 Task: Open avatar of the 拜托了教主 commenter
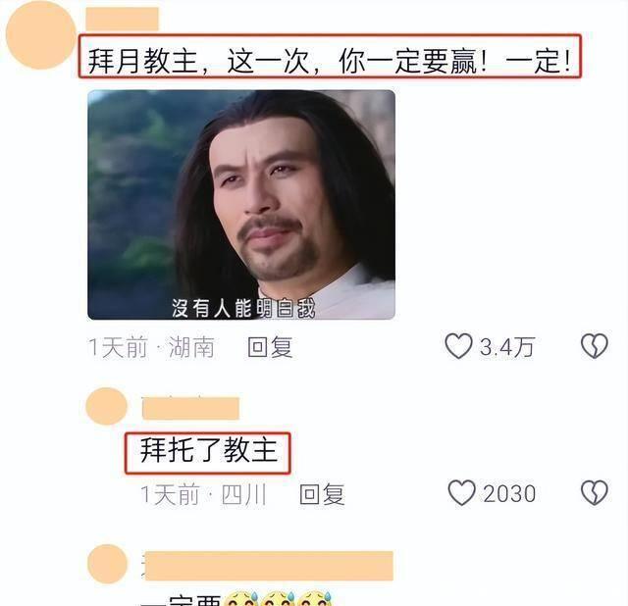107,406
